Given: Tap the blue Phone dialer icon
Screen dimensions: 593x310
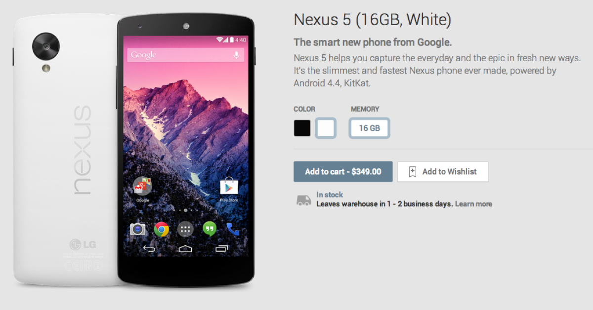Looking at the screenshot, I should click(x=233, y=229).
